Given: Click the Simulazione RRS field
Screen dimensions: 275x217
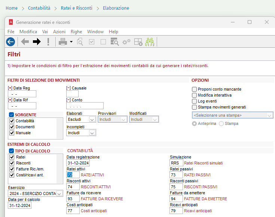Looking at the screenshot, I should 176,163.
